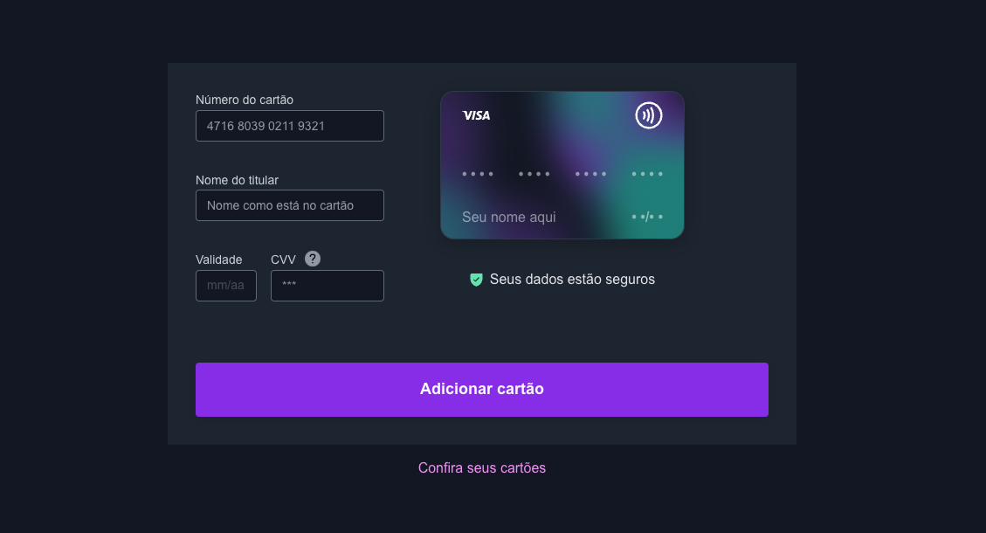Click the card preview image
986x533 pixels.
[x=562, y=165]
